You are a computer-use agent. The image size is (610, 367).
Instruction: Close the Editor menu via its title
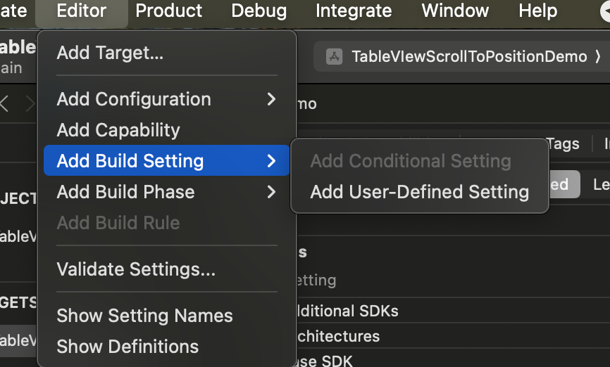[82, 11]
